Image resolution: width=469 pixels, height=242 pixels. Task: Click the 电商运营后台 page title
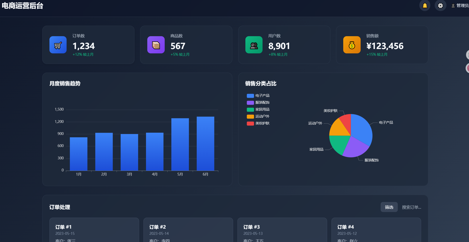[23, 6]
